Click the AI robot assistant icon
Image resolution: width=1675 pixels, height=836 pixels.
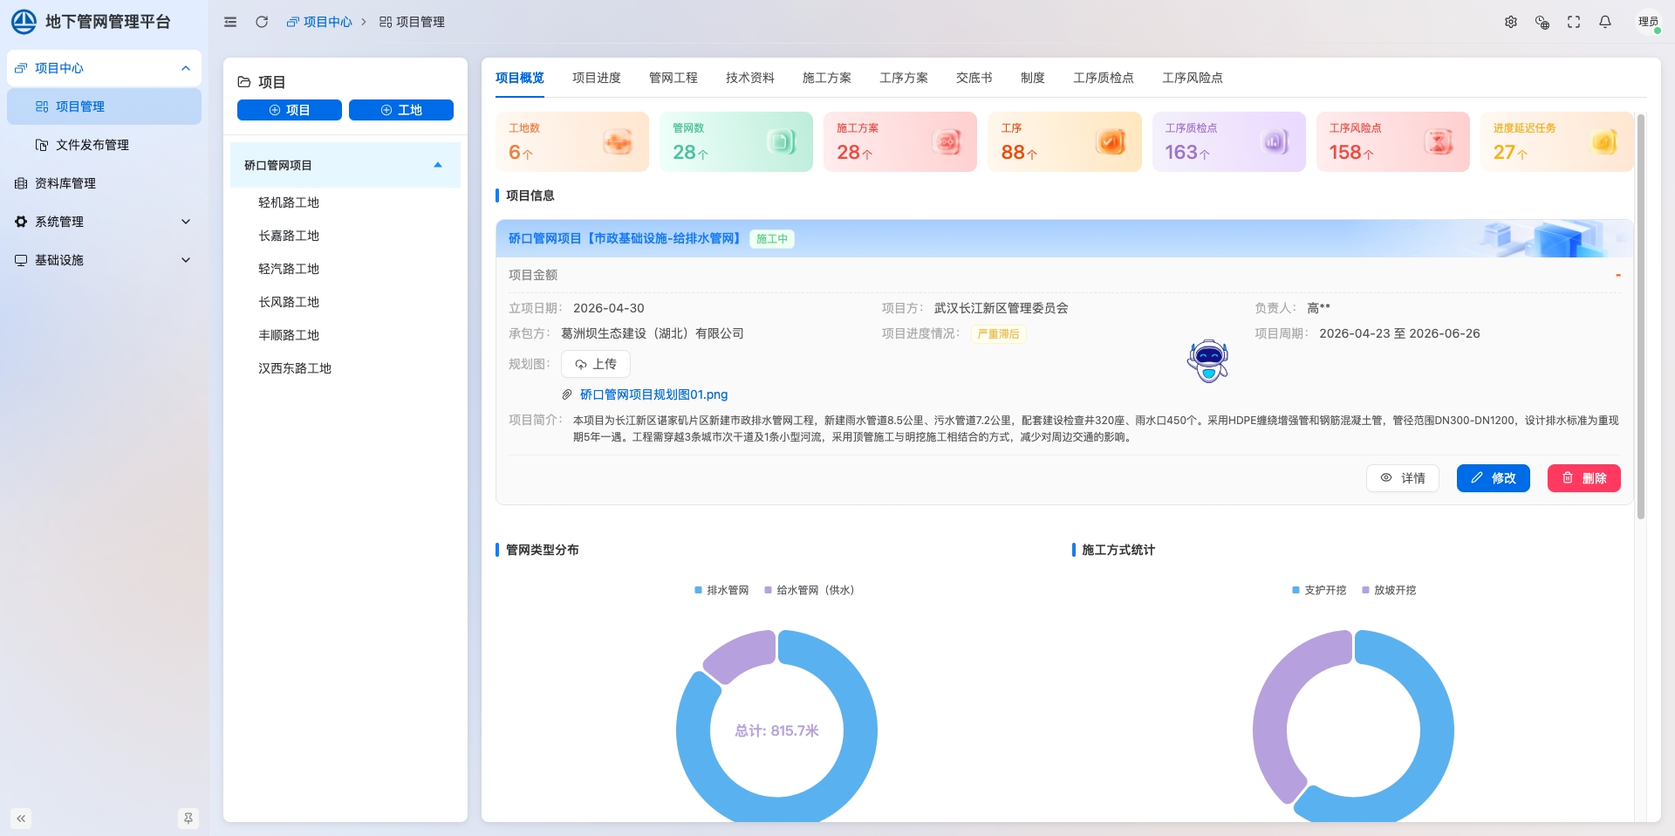pos(1208,361)
